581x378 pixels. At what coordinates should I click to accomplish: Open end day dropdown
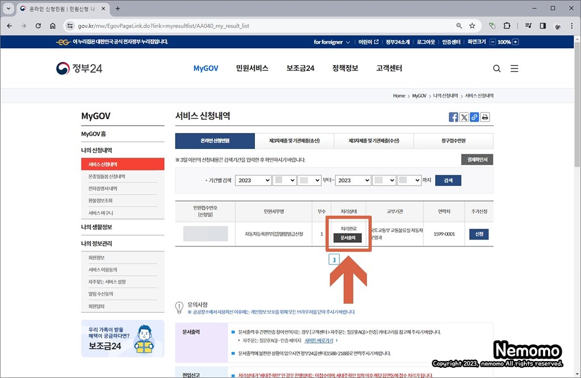[x=409, y=180]
